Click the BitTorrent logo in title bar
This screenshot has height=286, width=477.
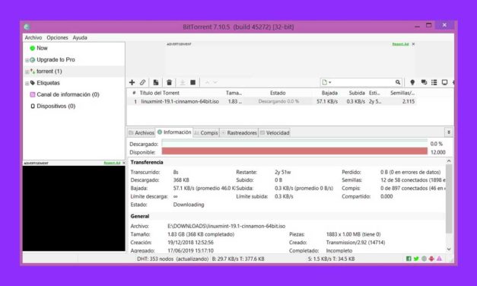point(27,27)
